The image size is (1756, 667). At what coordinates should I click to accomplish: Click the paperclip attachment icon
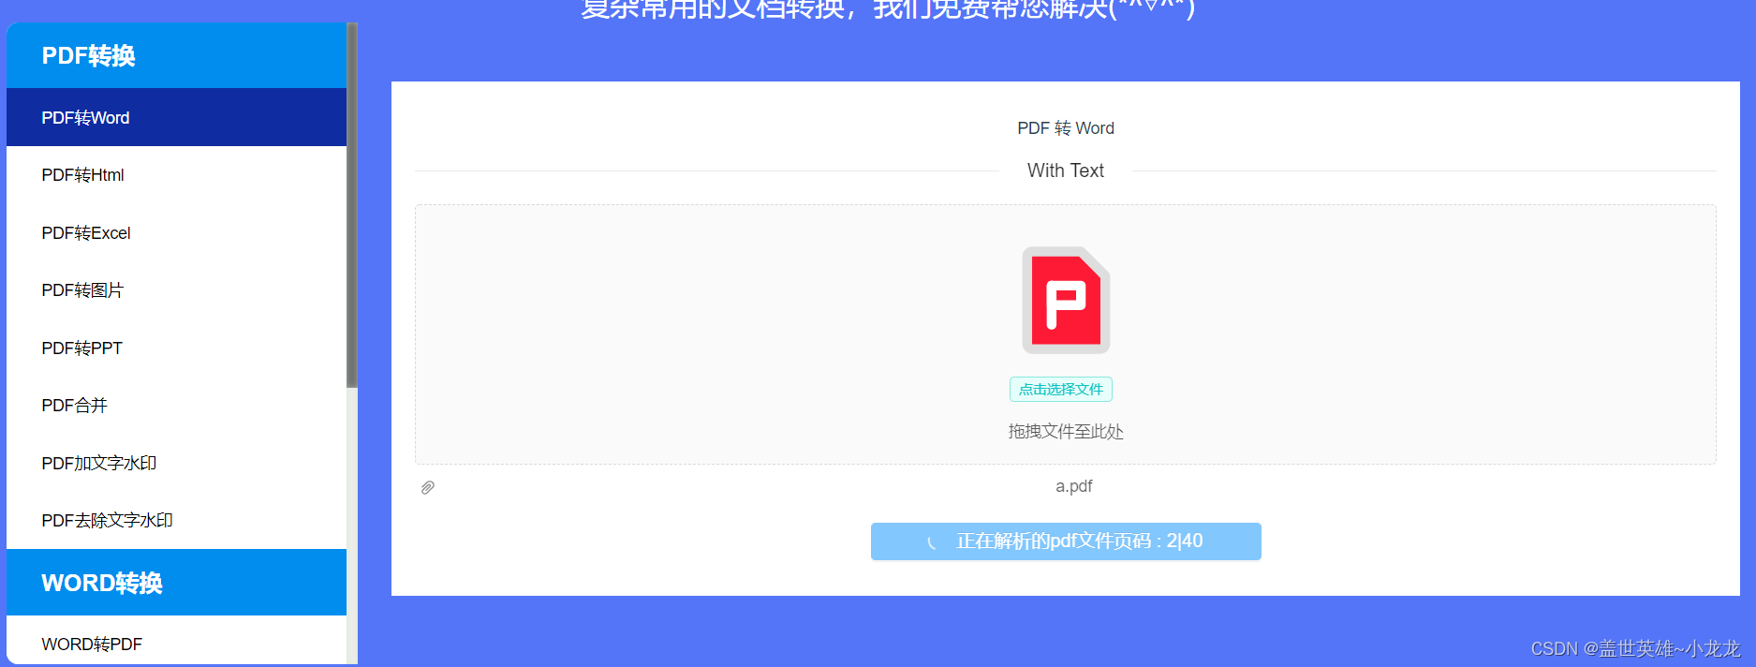coord(428,487)
